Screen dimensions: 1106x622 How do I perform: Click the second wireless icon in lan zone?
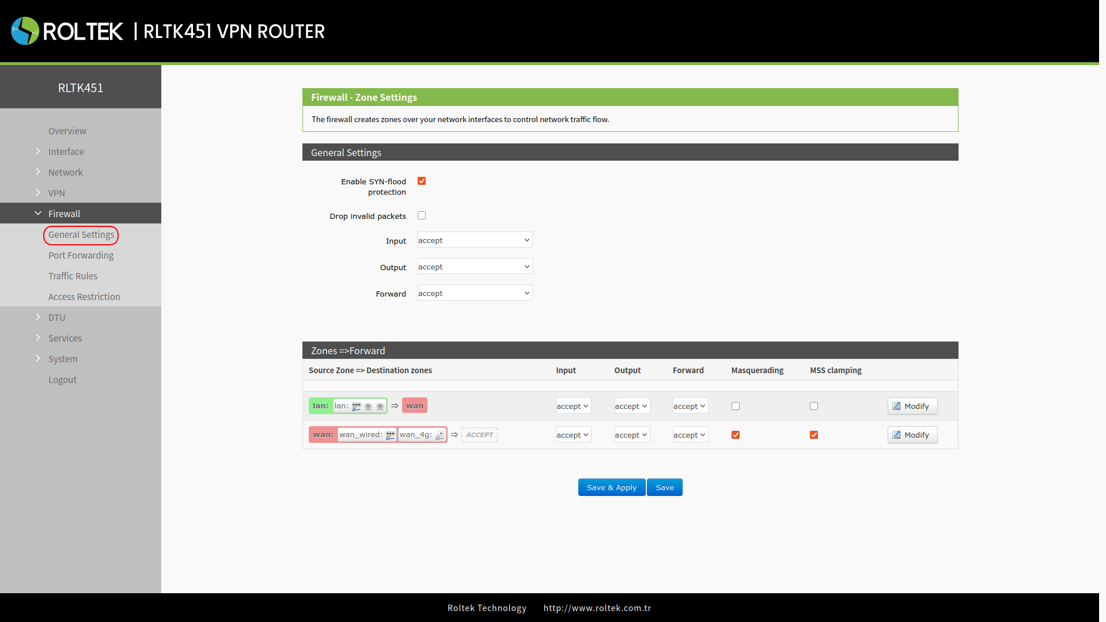pyautogui.click(x=380, y=407)
